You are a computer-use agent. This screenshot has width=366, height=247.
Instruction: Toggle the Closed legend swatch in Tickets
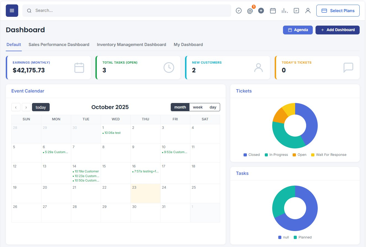(x=245, y=155)
